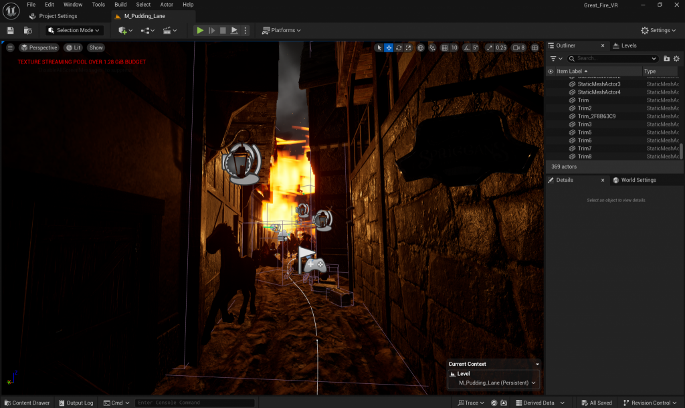Viewport: 685px width, 408px height.
Task: Toggle the visibility eye column header
Action: 551,71
